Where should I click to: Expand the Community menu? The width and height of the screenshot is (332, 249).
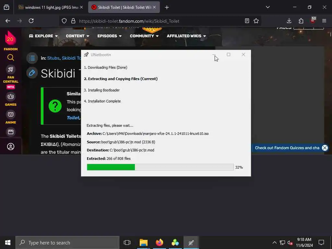(144, 36)
